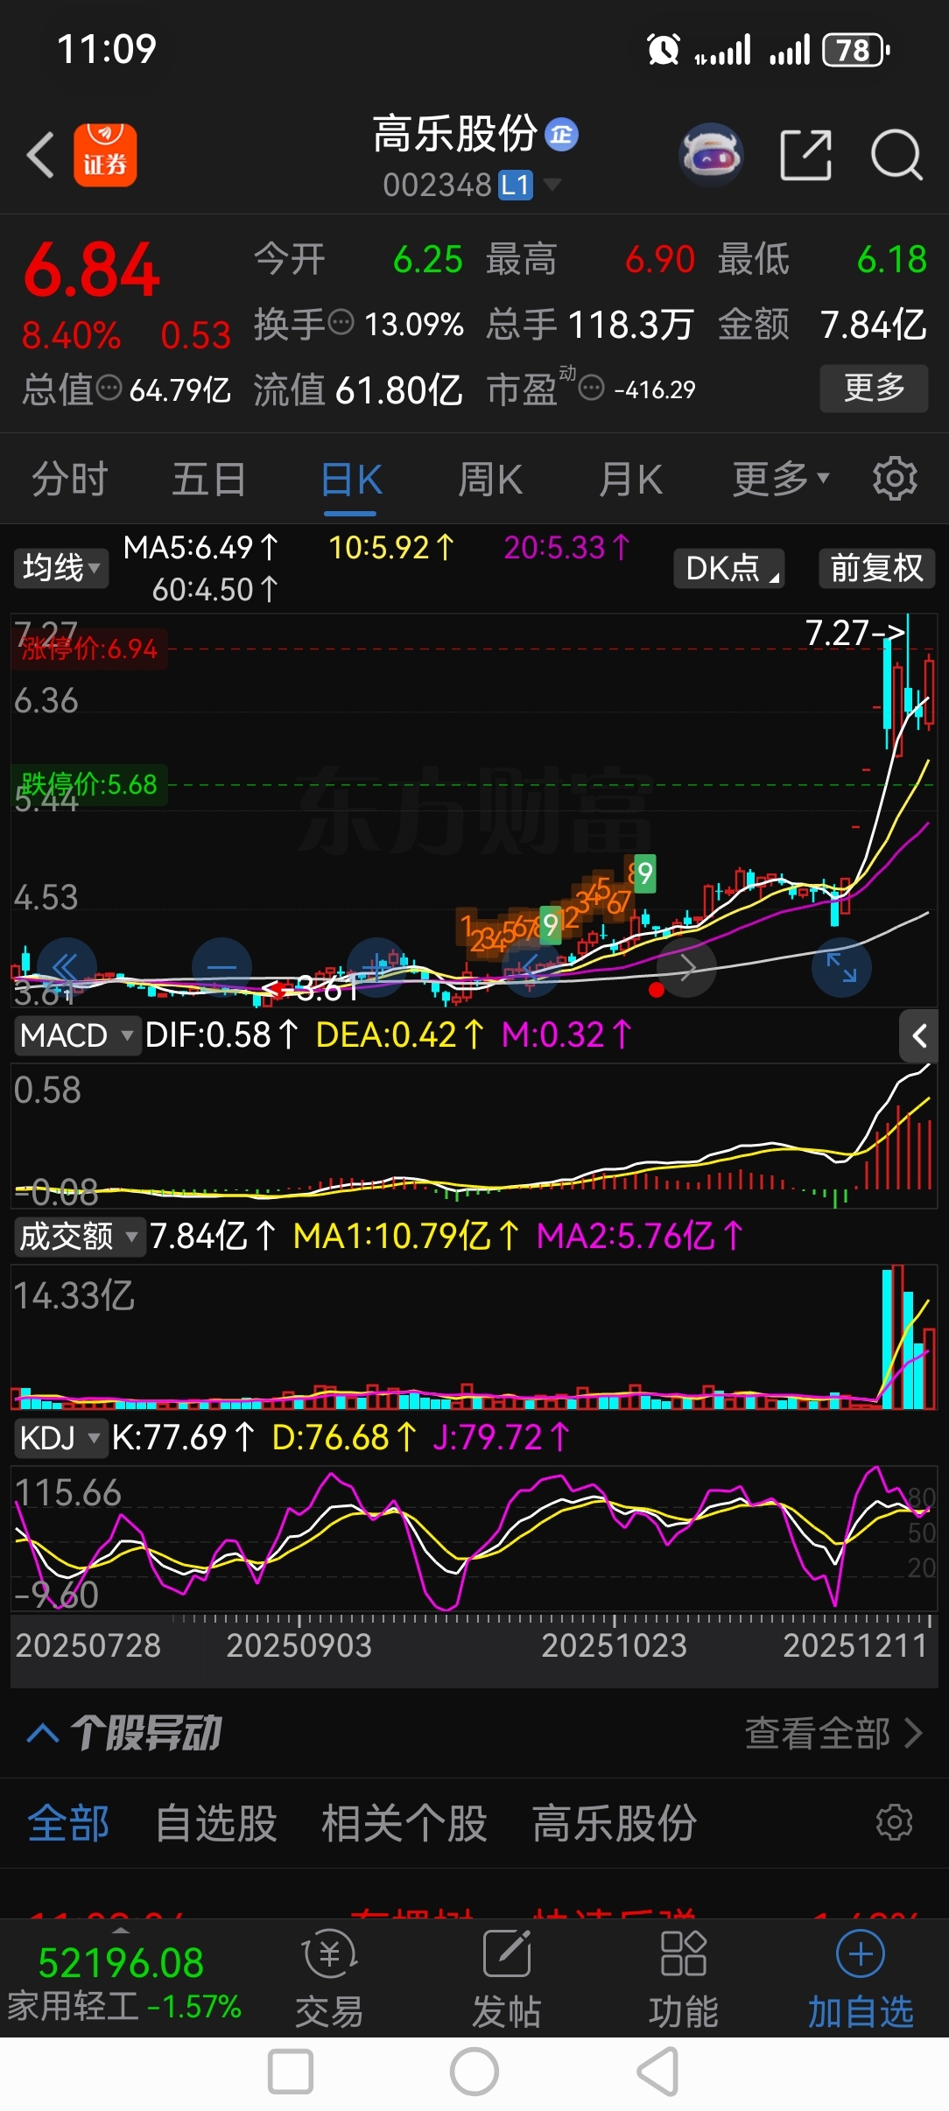949x2111 pixels.
Task: Expand the 更多 chart period dropdown
Action: [780, 479]
